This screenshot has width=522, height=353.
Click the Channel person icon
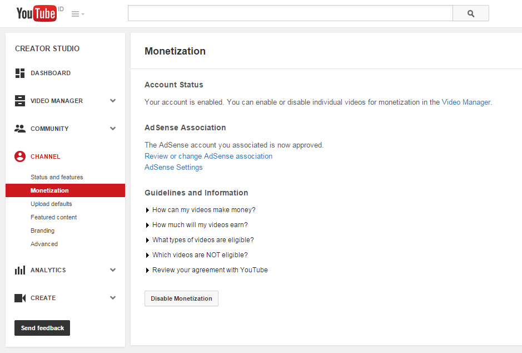point(20,156)
